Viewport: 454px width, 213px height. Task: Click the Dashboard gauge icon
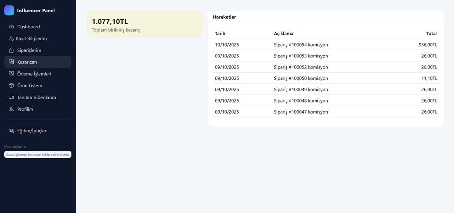point(11,27)
